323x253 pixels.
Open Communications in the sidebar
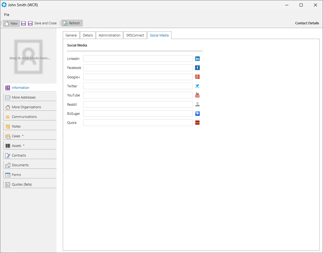point(24,117)
